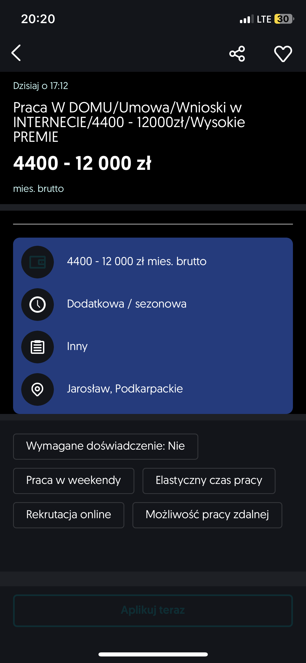Tap the location pin icon

click(38, 389)
